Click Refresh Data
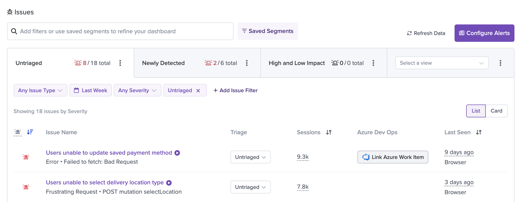The width and height of the screenshot is (521, 202). 426,33
